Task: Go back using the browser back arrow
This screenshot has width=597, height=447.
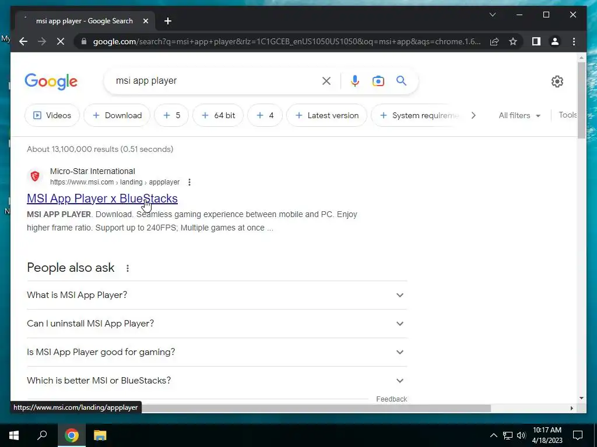Action: point(23,41)
